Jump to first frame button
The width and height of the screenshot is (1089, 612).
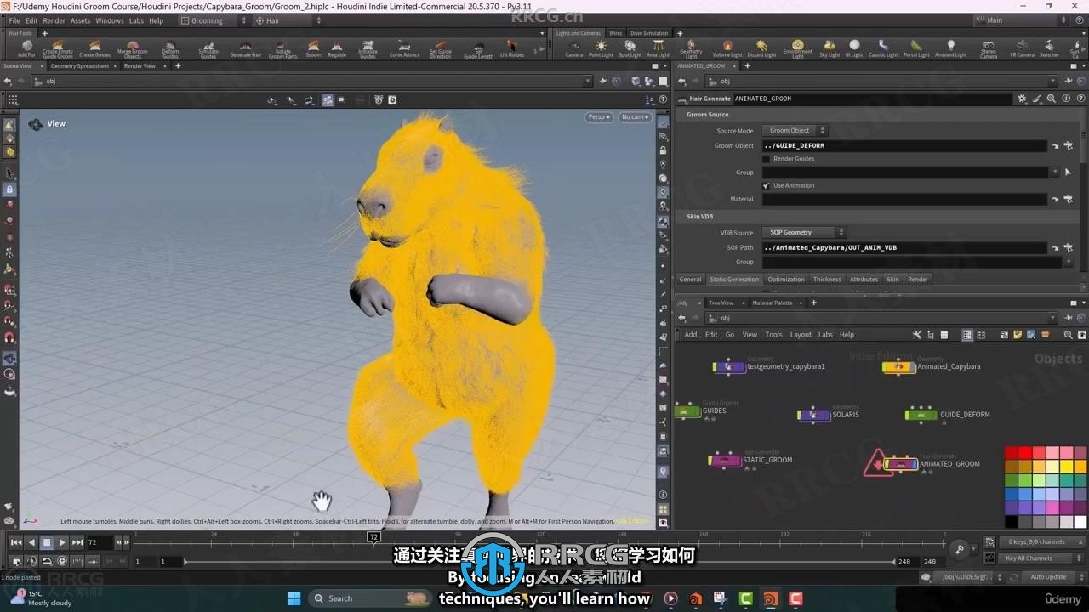16,542
